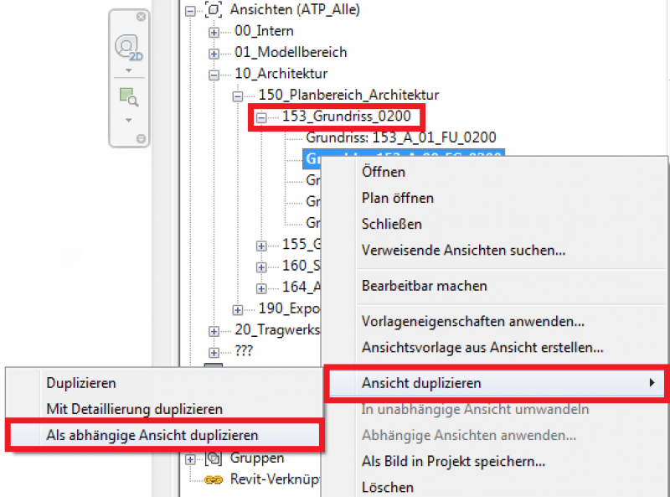This screenshot has width=670, height=497.
Task: Expand the 00_Intern tree node
Action: click(214, 31)
